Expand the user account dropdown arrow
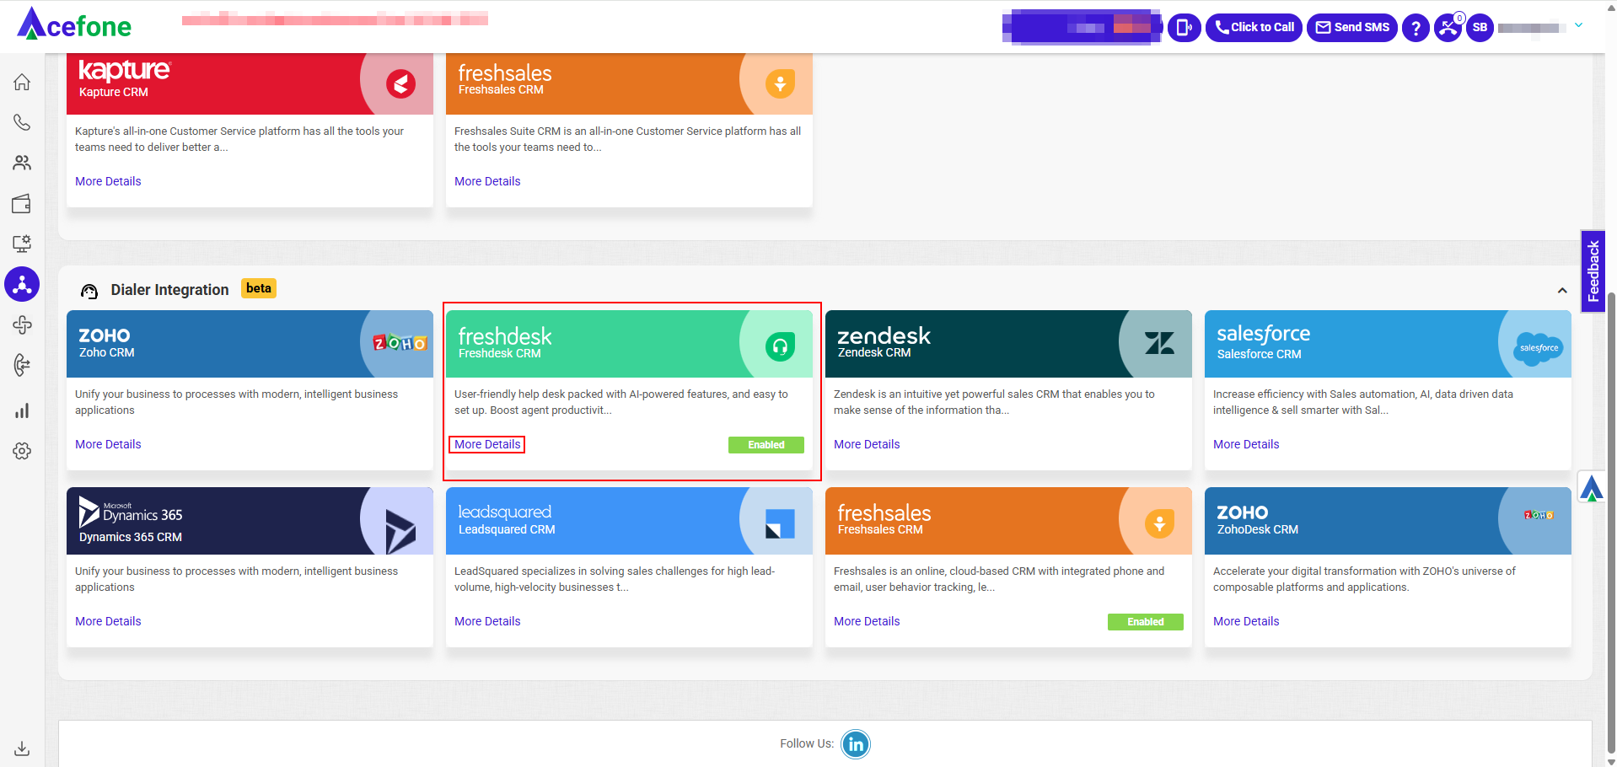Image resolution: width=1617 pixels, height=767 pixels. click(1578, 25)
